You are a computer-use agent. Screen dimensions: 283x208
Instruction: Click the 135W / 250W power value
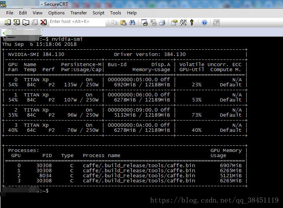click(x=81, y=85)
